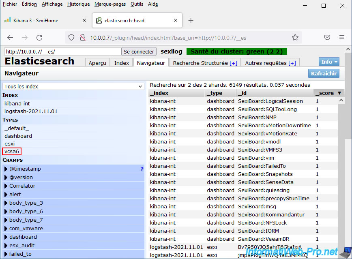
Task: Bookmark this page with the star icon
Action: coord(295,37)
